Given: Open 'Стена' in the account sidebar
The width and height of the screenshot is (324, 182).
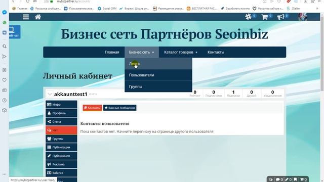Looking at the screenshot, I should point(61,121).
